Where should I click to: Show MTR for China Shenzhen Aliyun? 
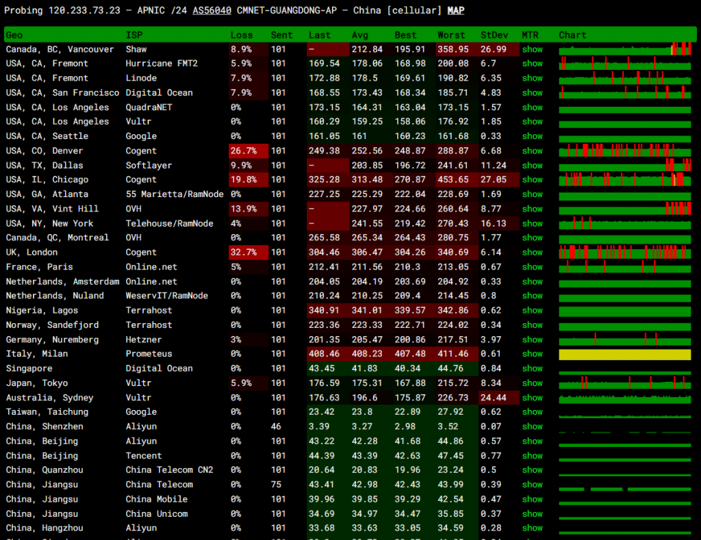tap(532, 426)
